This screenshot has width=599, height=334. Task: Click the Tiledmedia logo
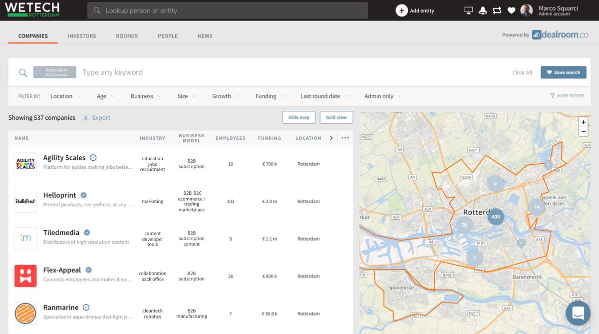point(25,239)
